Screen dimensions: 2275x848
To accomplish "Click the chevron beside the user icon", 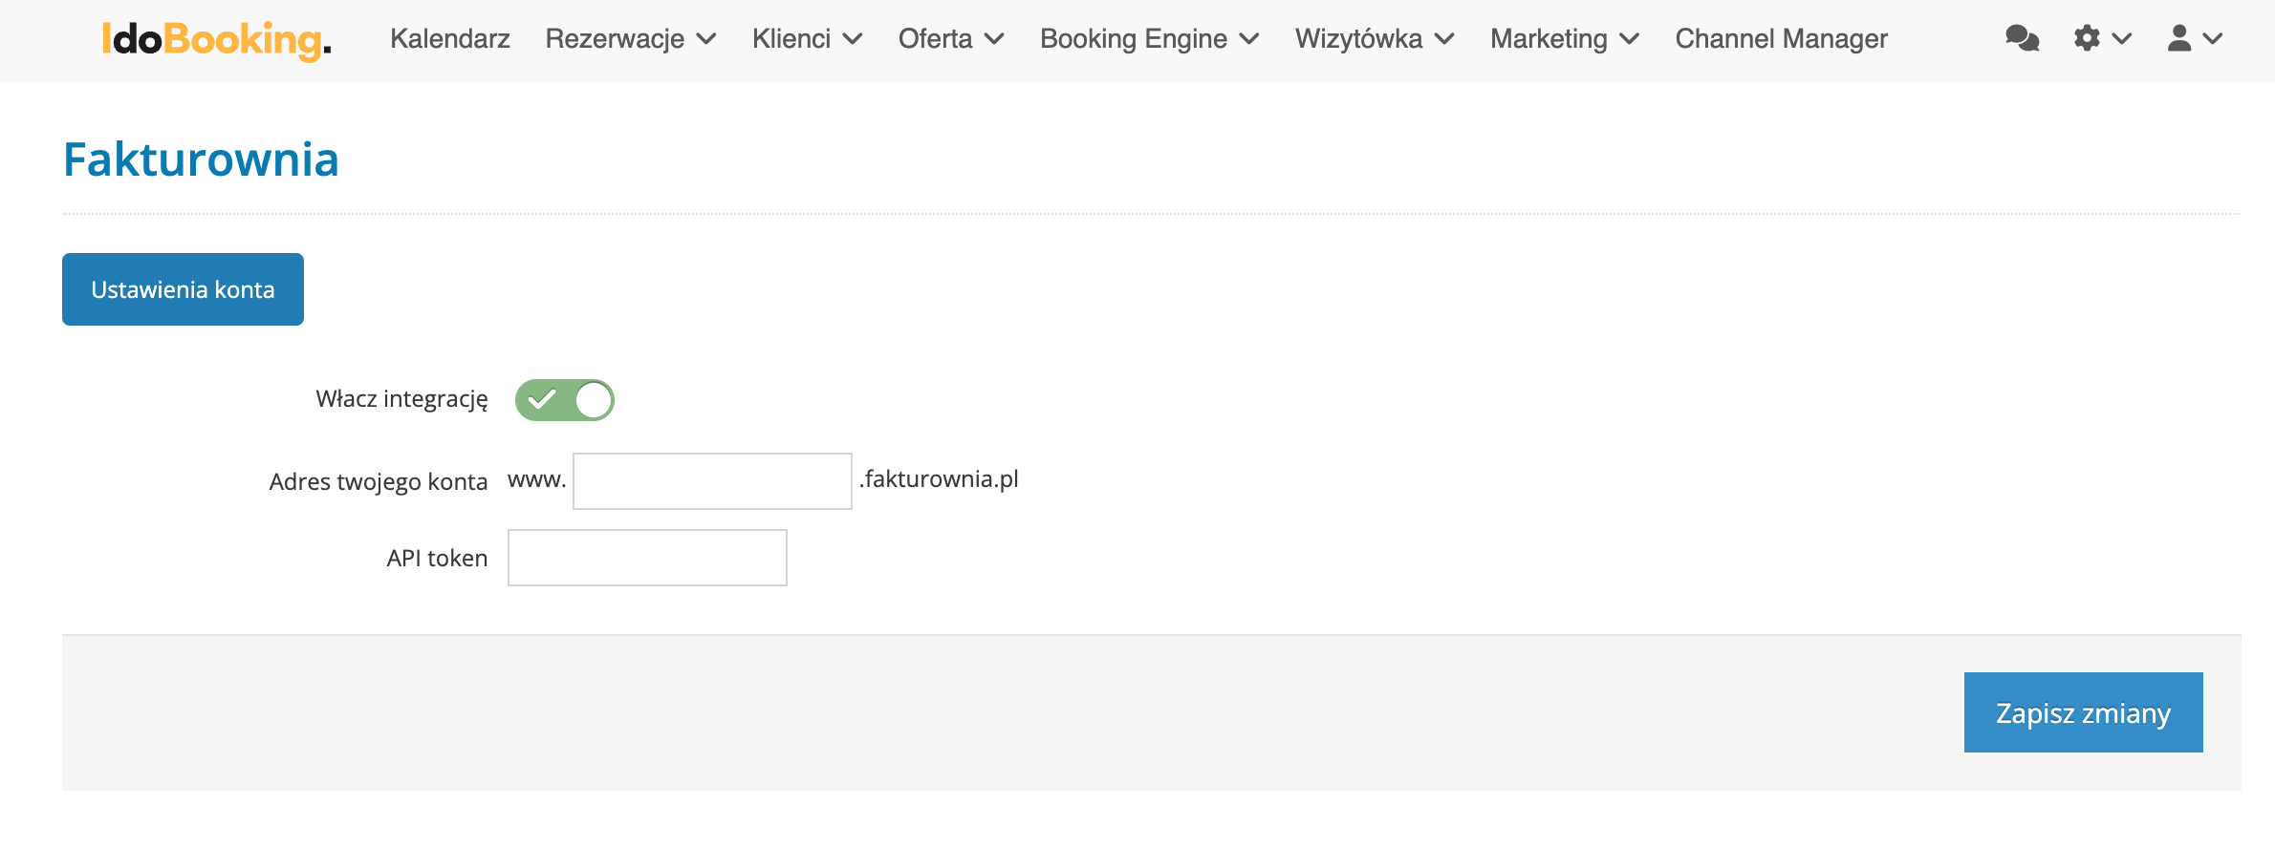I will [x=2213, y=39].
